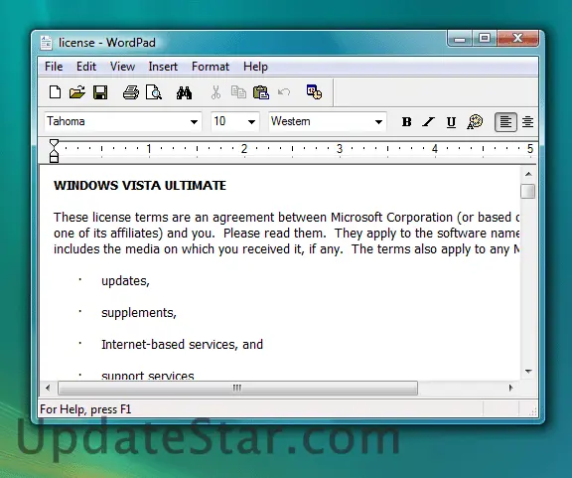The image size is (572, 478).
Task: Save the document with the floppy disk icon
Action: pyautogui.click(x=100, y=92)
